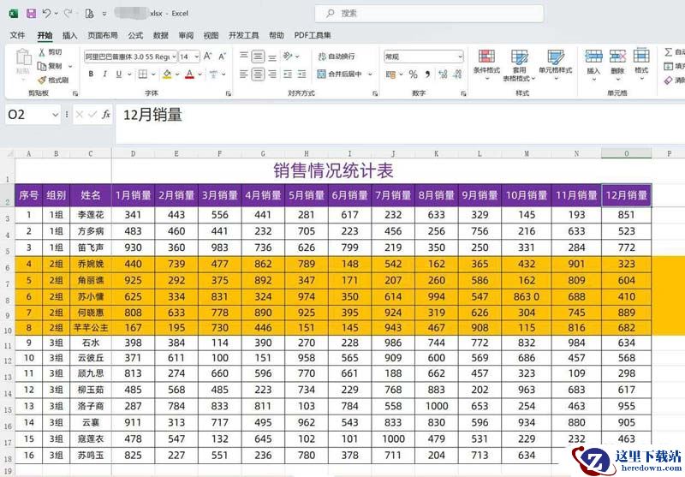Open the font color dropdown arrow
The height and width of the screenshot is (477, 685).
tap(200, 75)
